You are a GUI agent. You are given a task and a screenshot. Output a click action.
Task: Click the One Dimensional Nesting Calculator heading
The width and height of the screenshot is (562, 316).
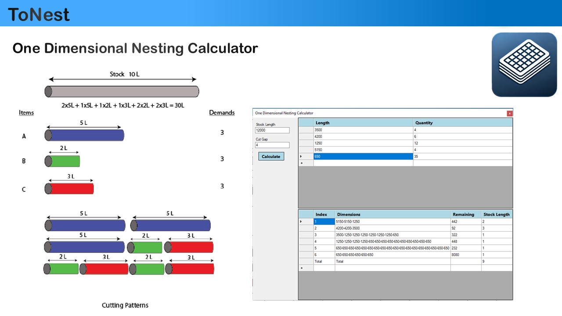[x=135, y=48]
